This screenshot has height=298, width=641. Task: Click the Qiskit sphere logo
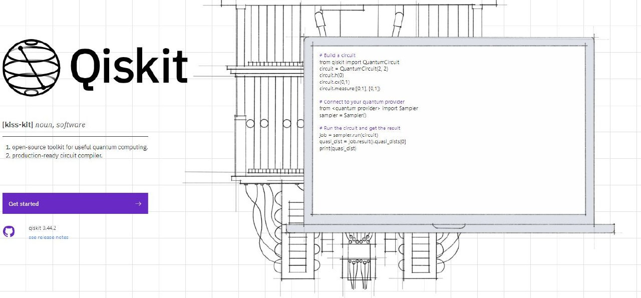click(32, 68)
